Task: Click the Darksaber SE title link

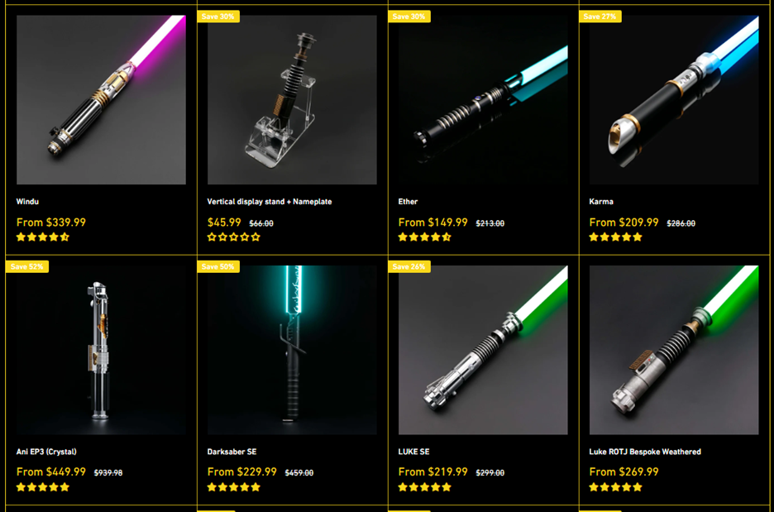Action: pyautogui.click(x=232, y=452)
